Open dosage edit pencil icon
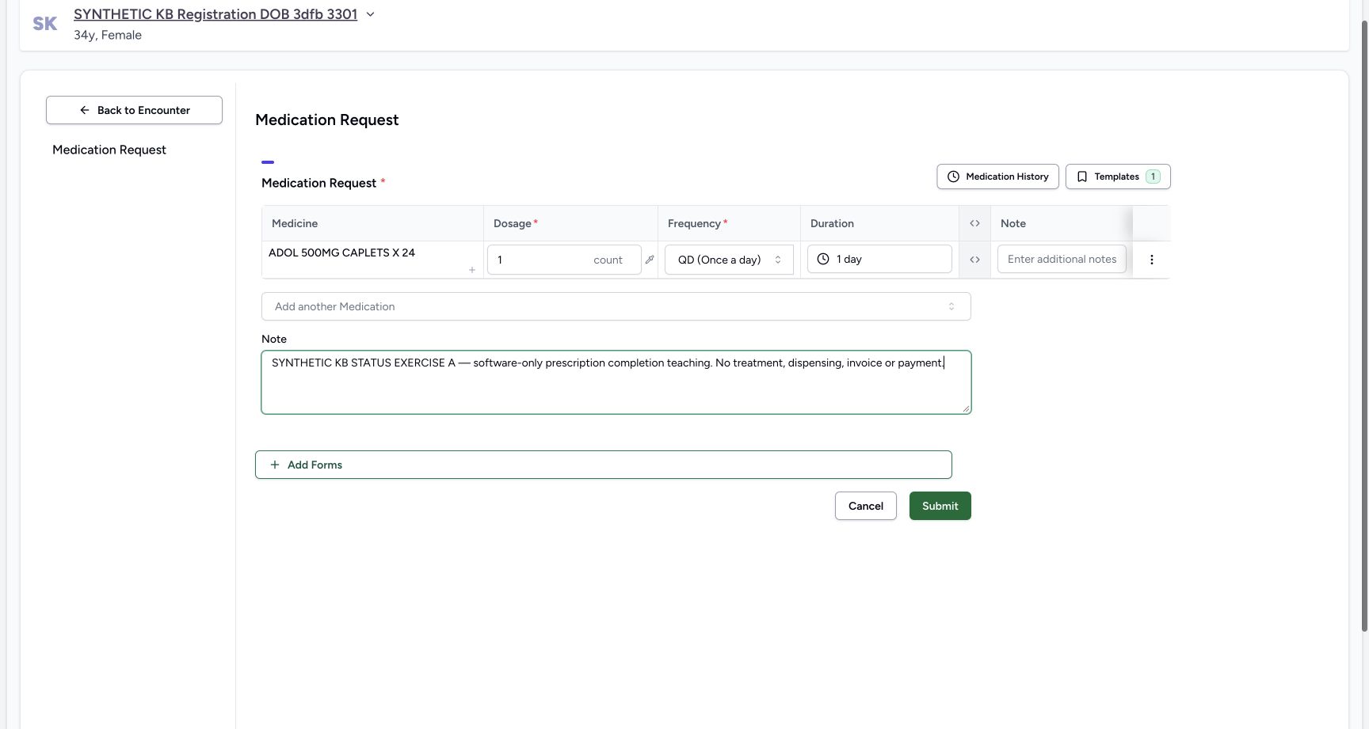Image resolution: width=1369 pixels, height=729 pixels. point(650,260)
